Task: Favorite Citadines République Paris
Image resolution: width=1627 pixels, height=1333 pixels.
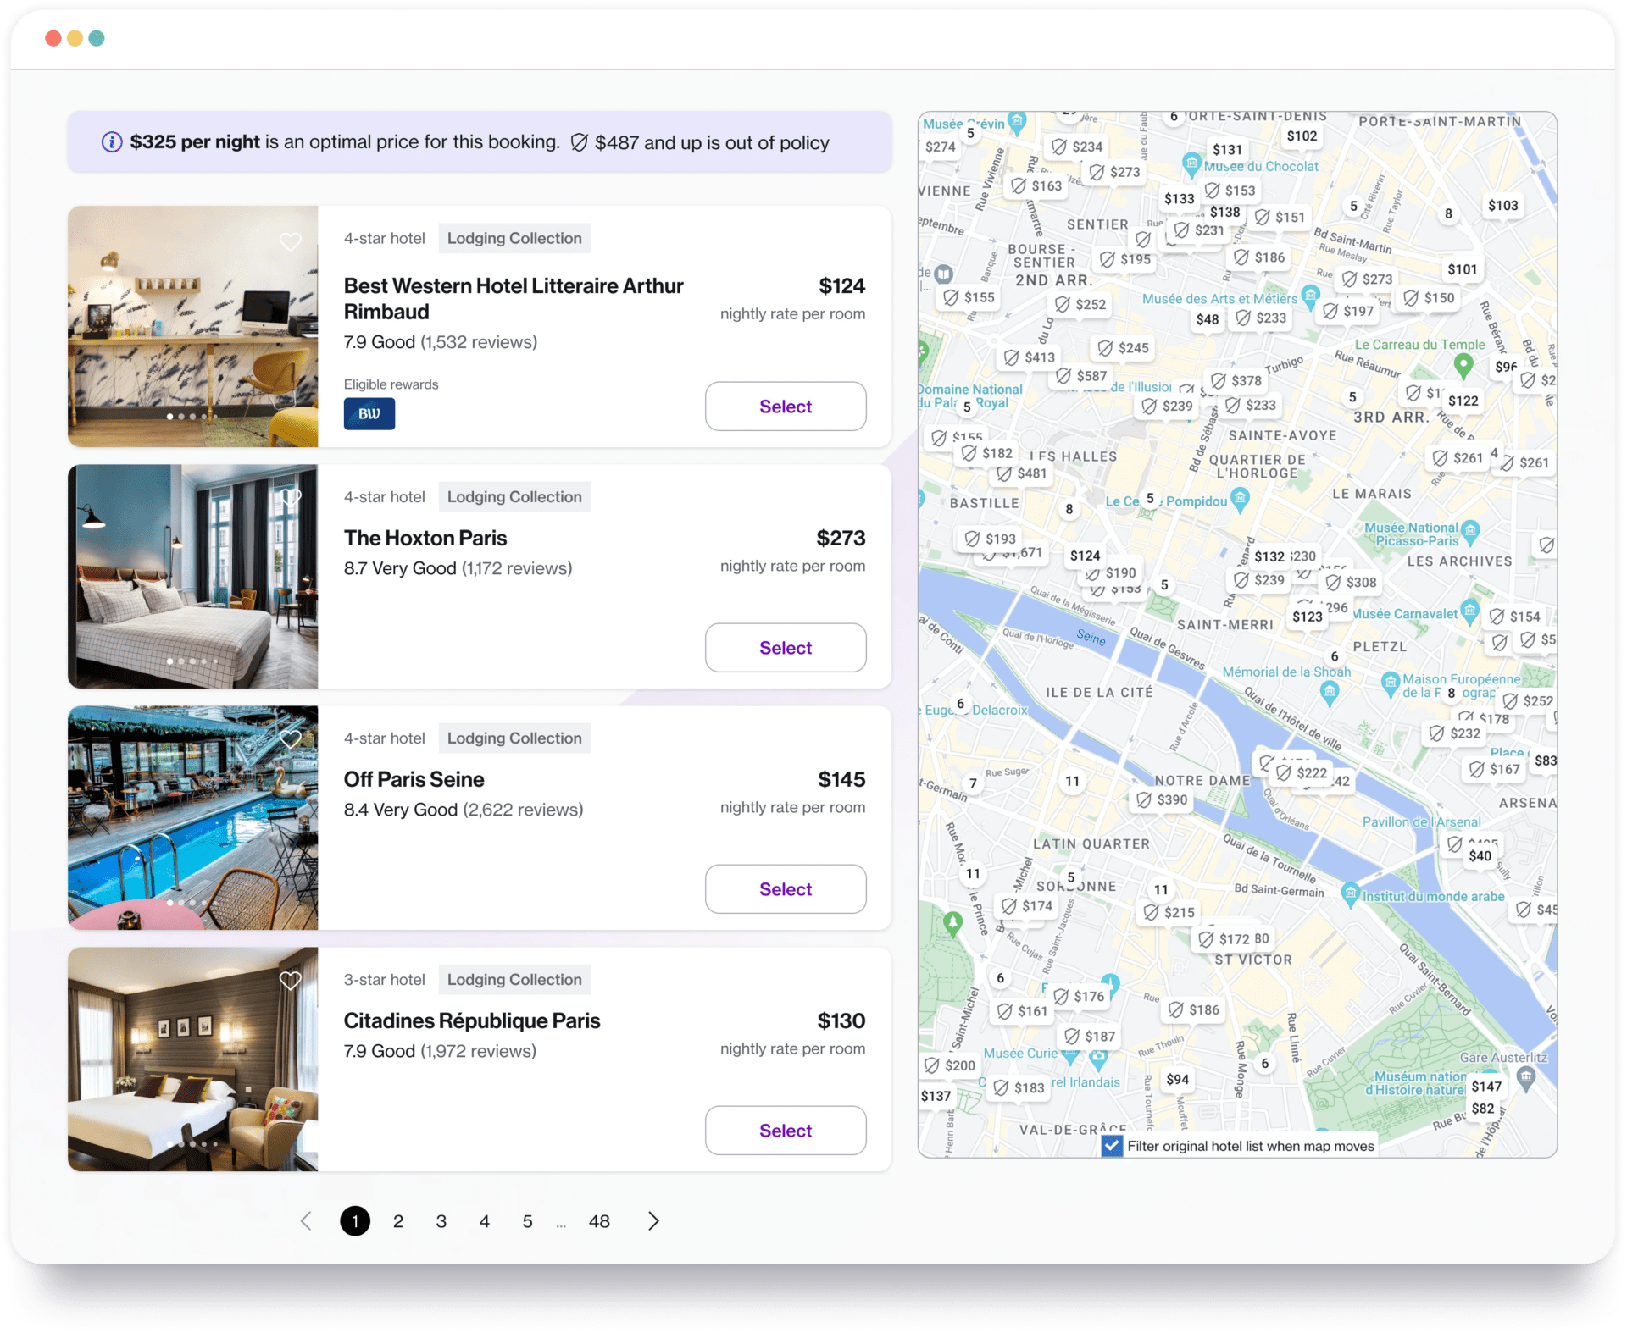Action: pos(291,980)
